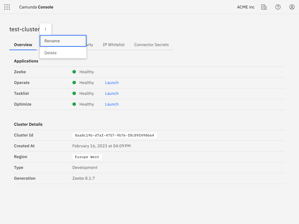Switch to the IP Whitelist tab
This screenshot has width=299, height=224.
click(x=114, y=45)
